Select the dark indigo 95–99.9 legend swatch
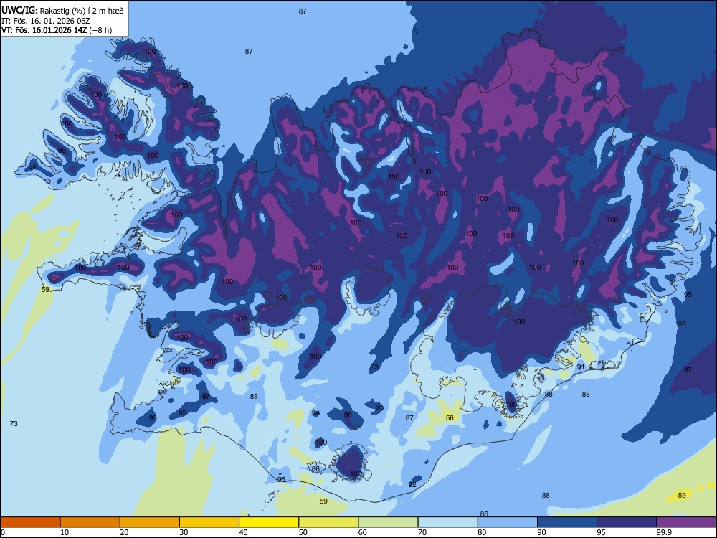Image resolution: width=717 pixels, height=538 pixels. (627, 522)
